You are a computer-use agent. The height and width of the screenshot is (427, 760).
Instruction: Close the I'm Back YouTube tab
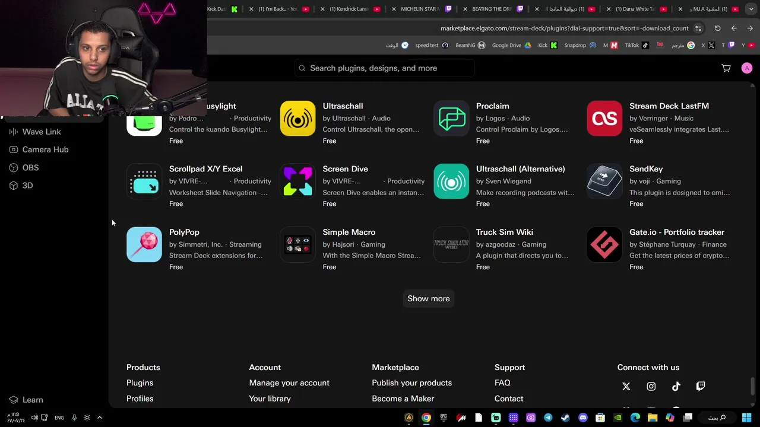[x=252, y=9]
